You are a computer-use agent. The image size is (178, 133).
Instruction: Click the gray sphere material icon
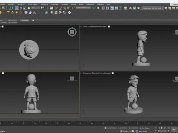(x=52, y=13)
